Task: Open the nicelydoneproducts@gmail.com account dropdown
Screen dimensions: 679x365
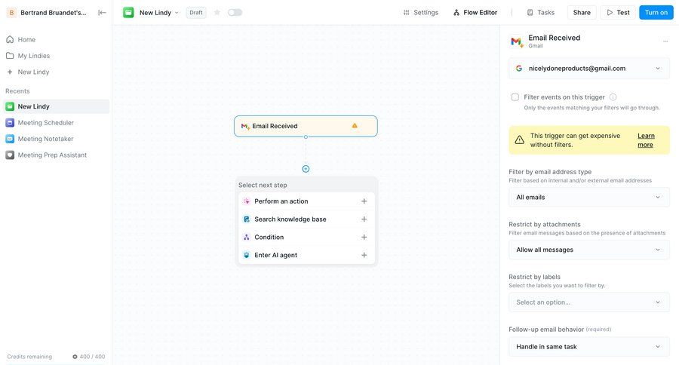Action: (x=589, y=69)
